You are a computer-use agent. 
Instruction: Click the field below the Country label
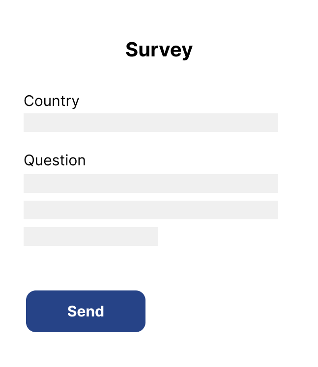coord(150,123)
